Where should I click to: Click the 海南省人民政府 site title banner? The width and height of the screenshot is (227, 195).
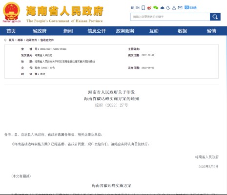[64, 14]
